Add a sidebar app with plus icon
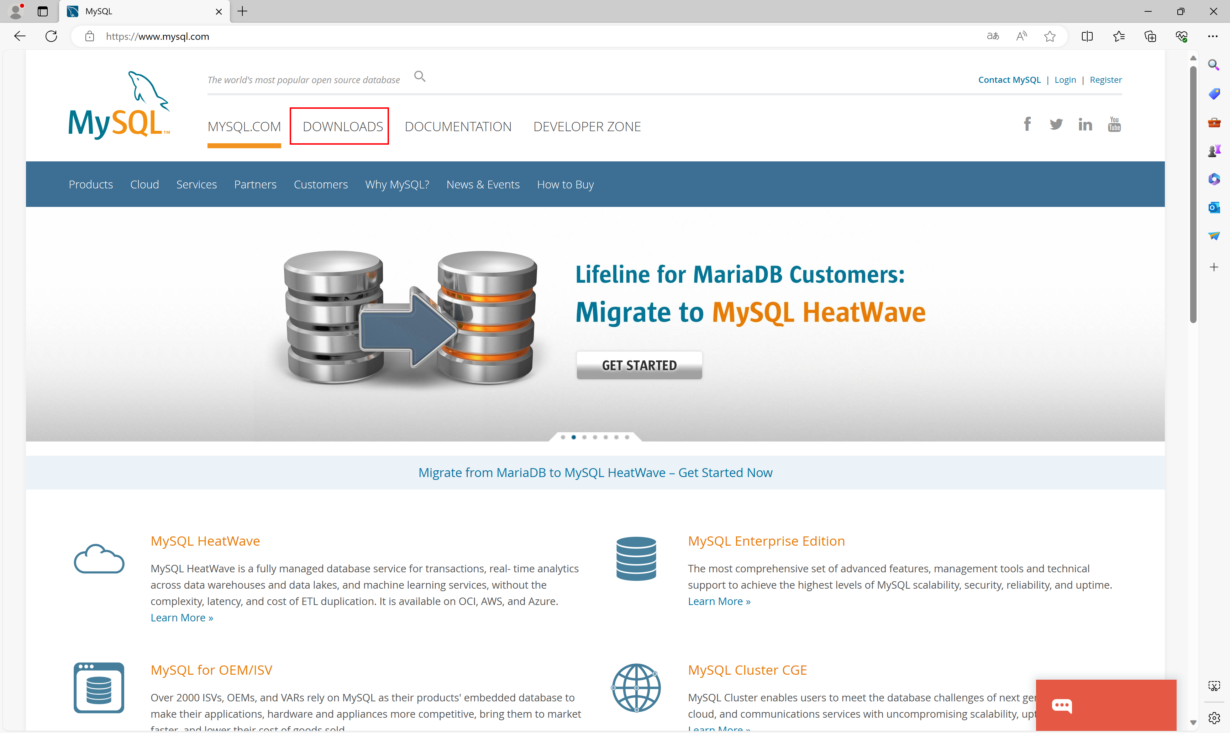Image resolution: width=1230 pixels, height=733 pixels. pyautogui.click(x=1214, y=267)
